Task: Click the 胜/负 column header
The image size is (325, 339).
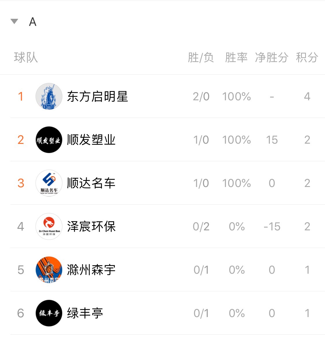Action: 201,58
